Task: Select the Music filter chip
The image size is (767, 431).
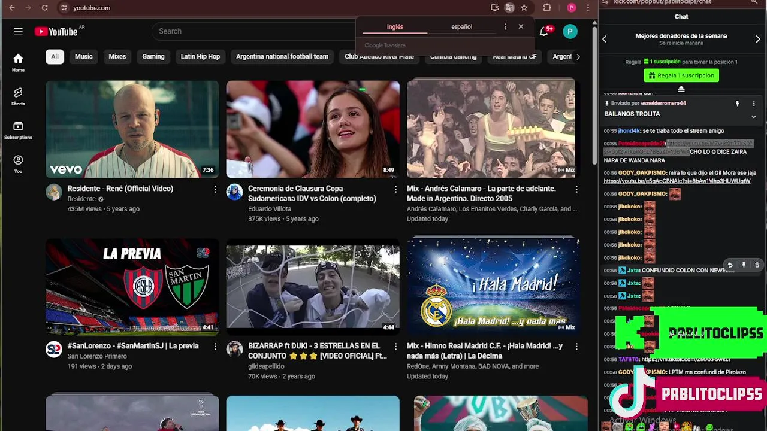Action: 84,57
